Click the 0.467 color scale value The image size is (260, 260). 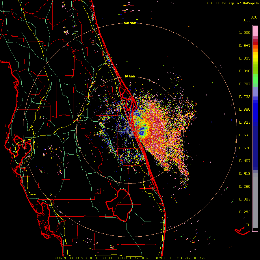(245, 161)
